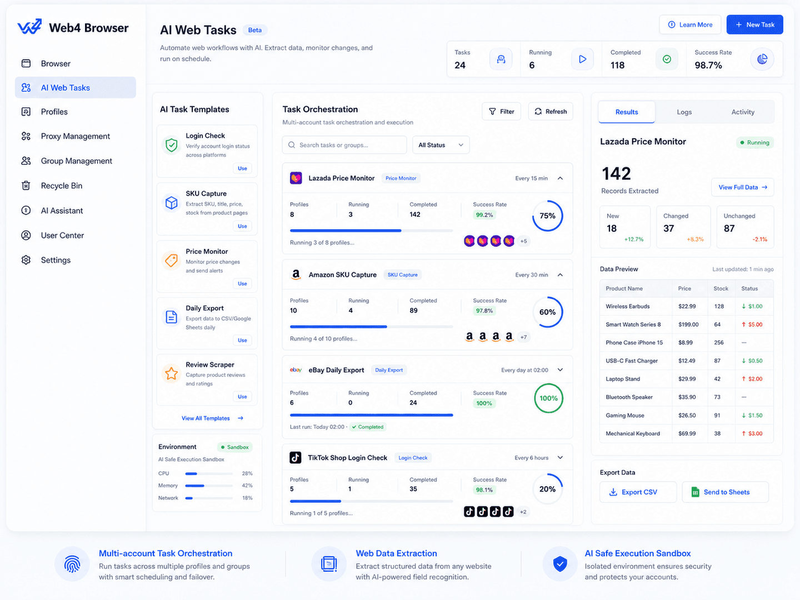This screenshot has height=600, width=800.
Task: Click the CPU usage bar
Action: tap(209, 474)
